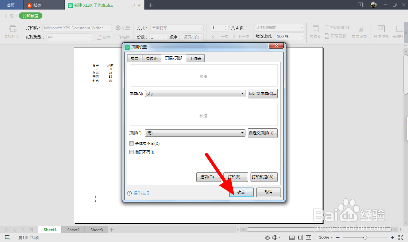Switch to 分页预览 view
The height and width of the screenshot is (242, 408).
[x=381, y=32]
